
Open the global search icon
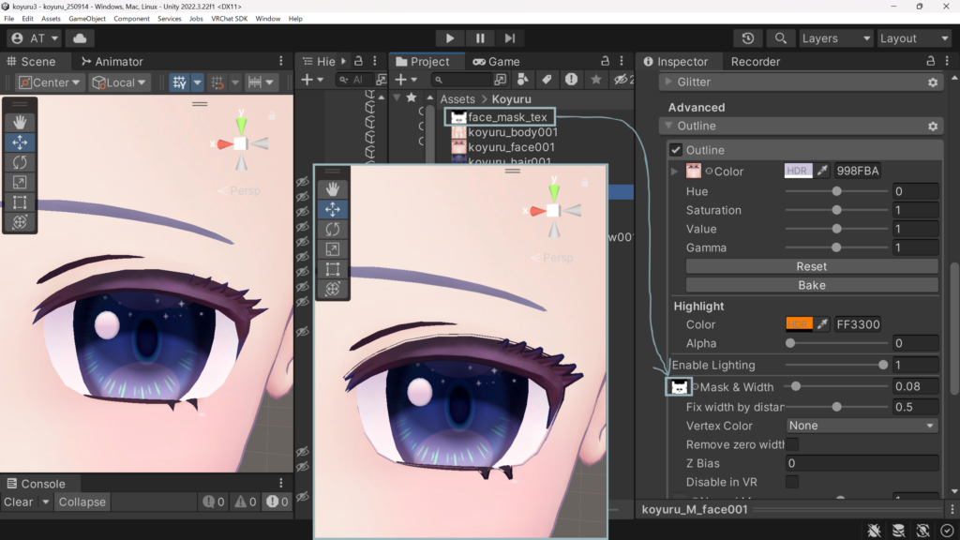781,37
